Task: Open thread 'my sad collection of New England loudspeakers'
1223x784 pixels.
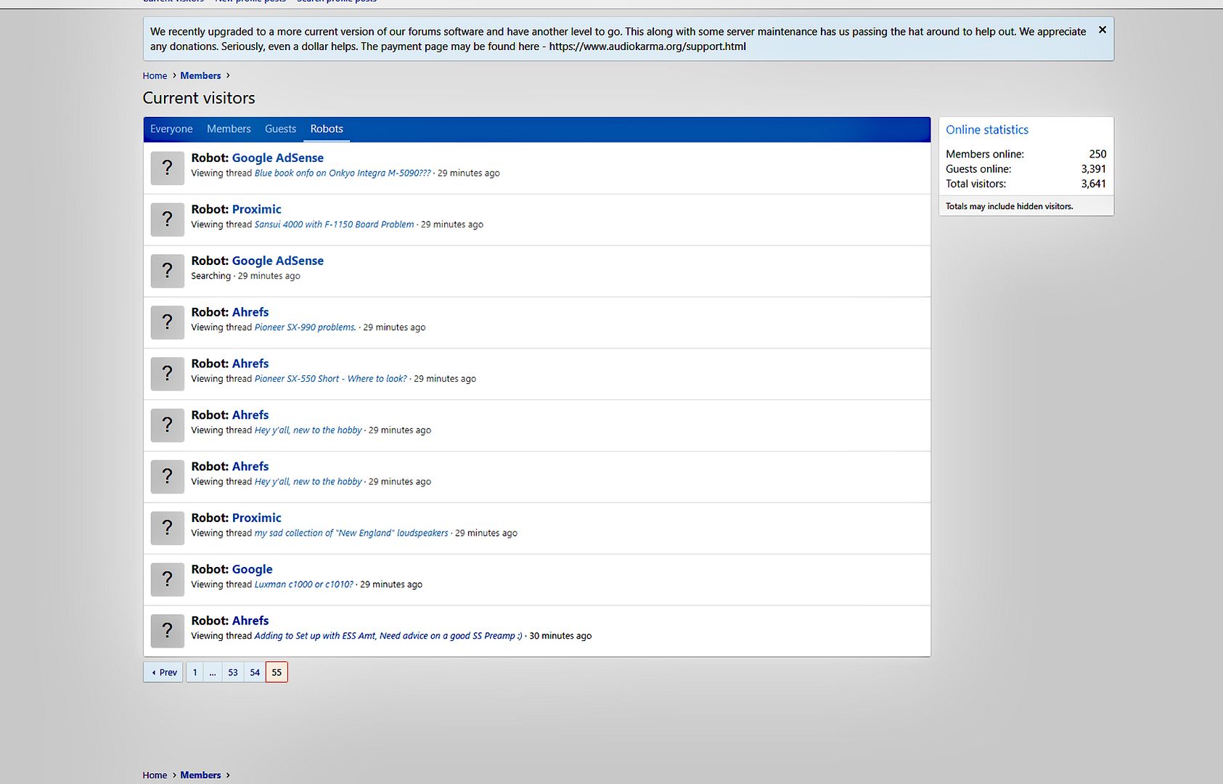Action: point(351,533)
